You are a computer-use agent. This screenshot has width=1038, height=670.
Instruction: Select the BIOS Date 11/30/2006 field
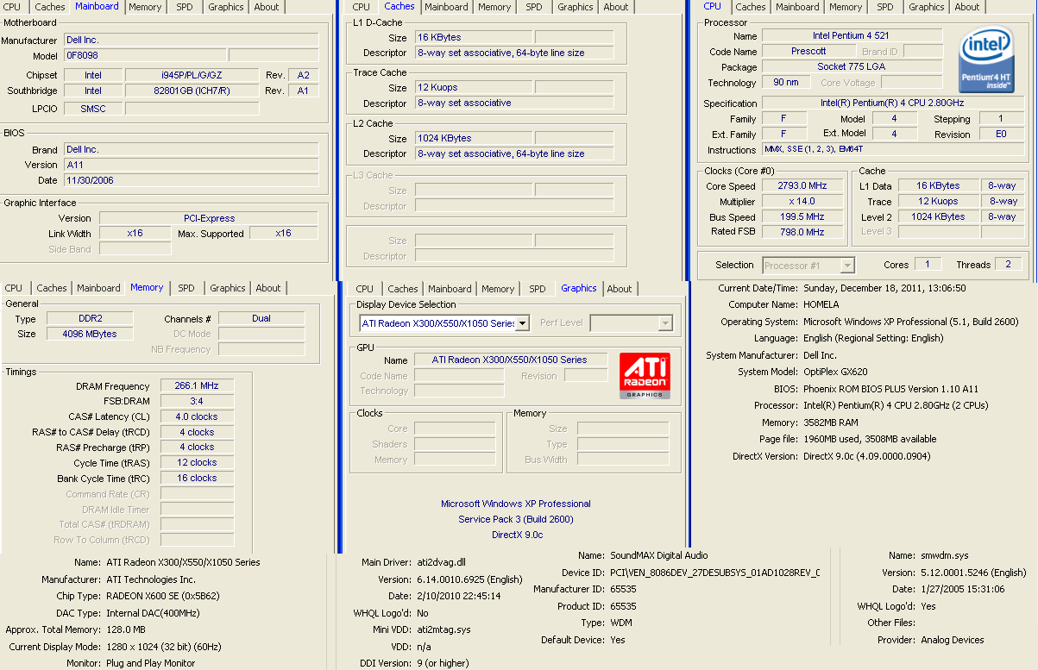(191, 181)
